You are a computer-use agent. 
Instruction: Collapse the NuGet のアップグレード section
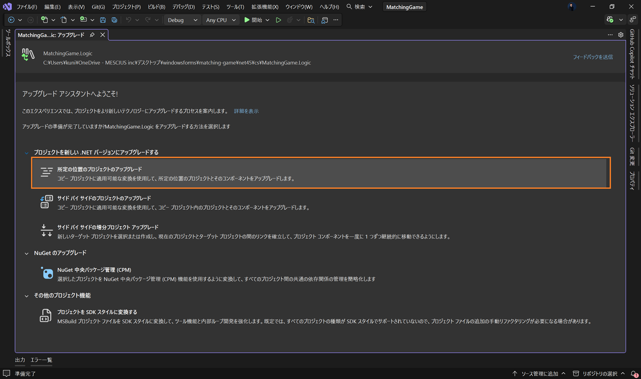(x=26, y=253)
